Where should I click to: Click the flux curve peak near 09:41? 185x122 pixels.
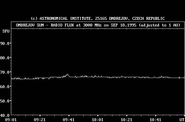click(68, 75)
